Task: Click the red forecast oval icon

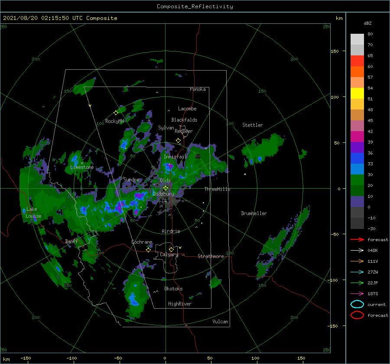Action: coord(357,315)
